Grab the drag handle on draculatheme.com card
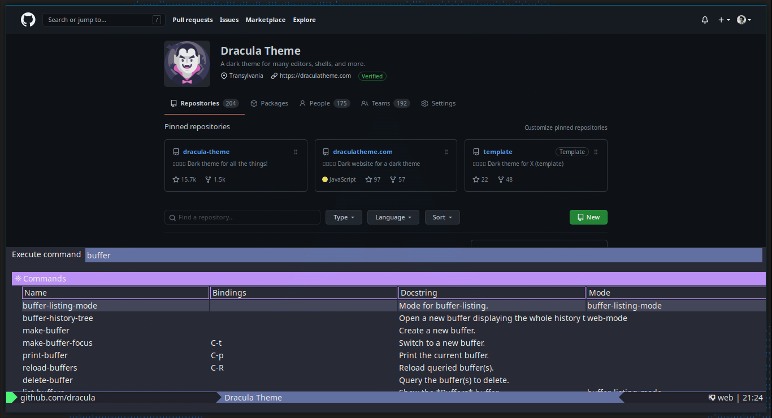 446,152
